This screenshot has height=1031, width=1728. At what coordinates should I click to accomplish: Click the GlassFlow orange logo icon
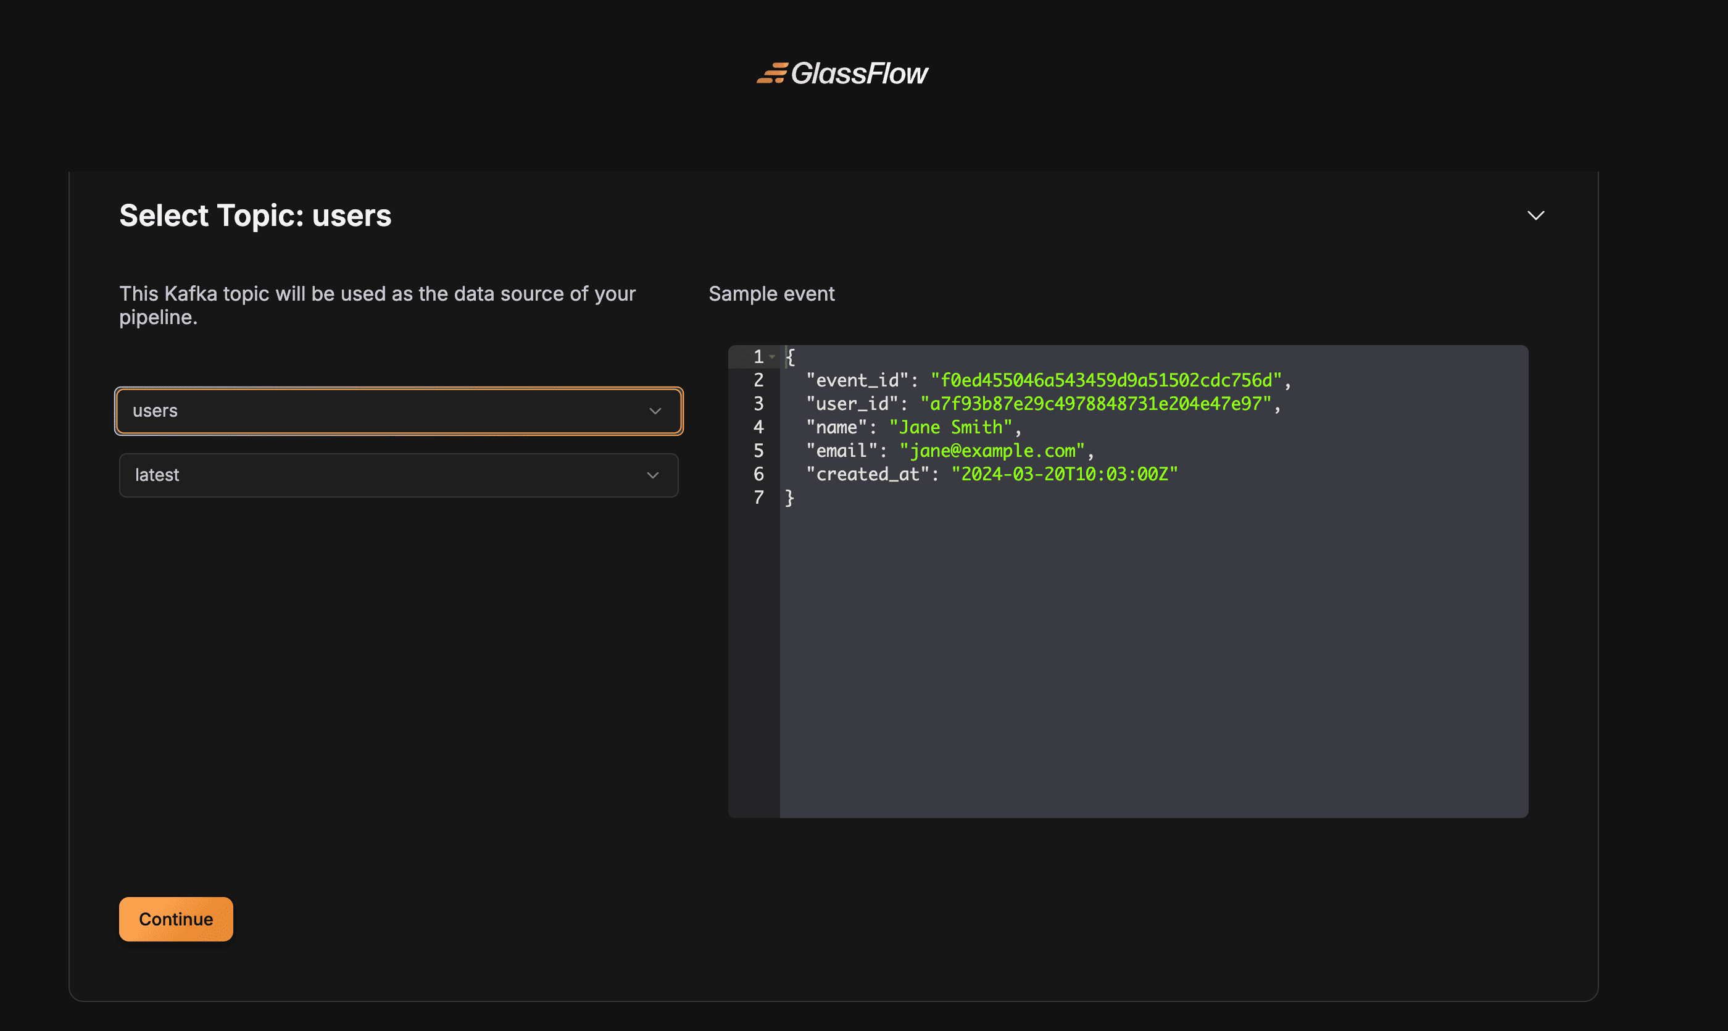pyautogui.click(x=771, y=73)
